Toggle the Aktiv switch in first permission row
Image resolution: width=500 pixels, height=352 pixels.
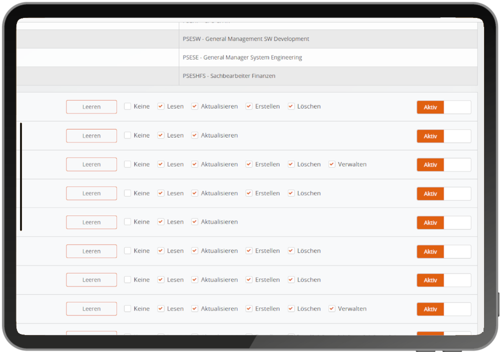[x=443, y=107]
